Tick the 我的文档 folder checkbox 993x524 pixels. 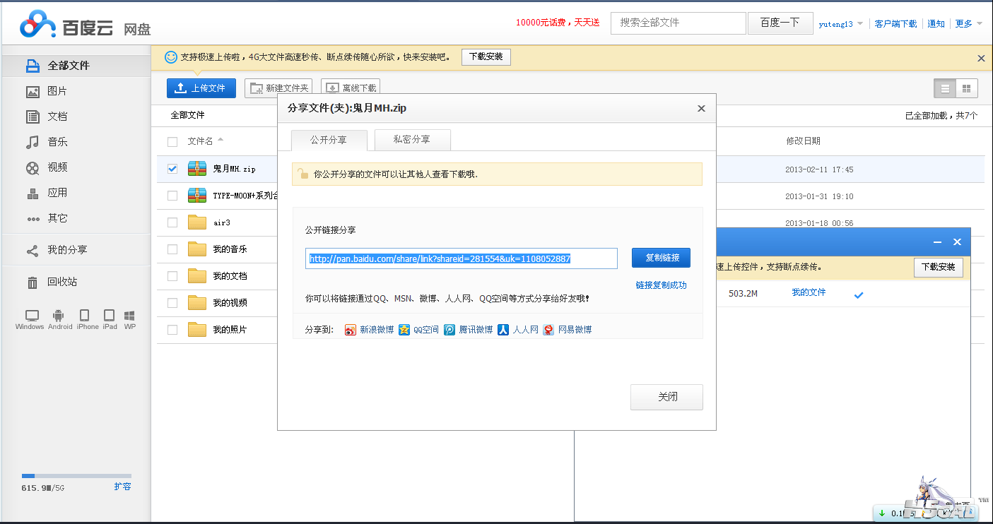tap(172, 276)
